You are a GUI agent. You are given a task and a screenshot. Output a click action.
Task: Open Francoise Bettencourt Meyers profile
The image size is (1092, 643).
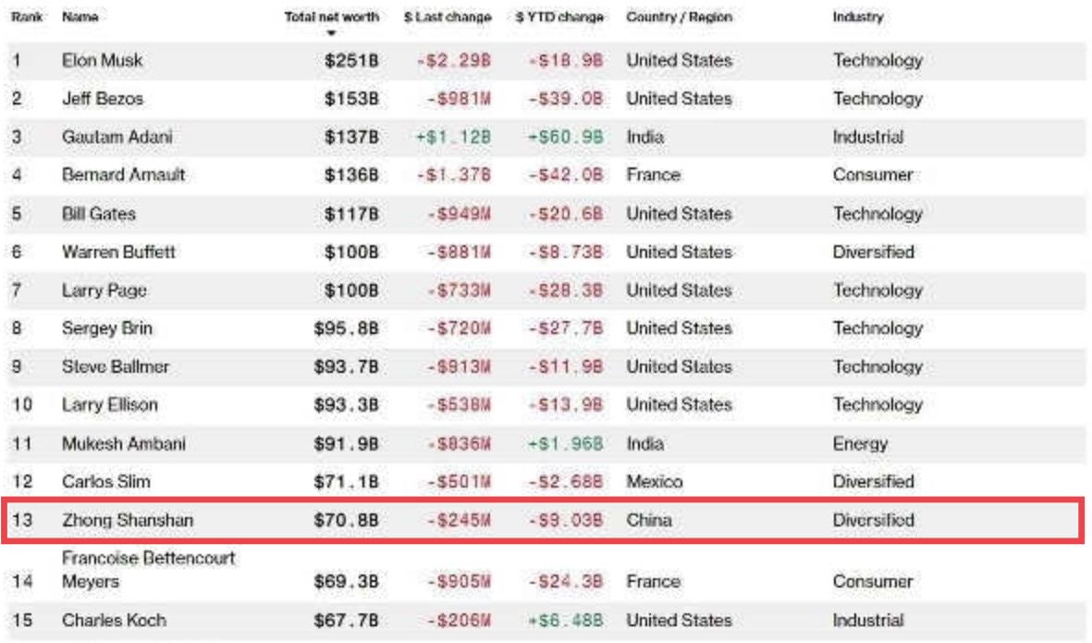click(148, 570)
